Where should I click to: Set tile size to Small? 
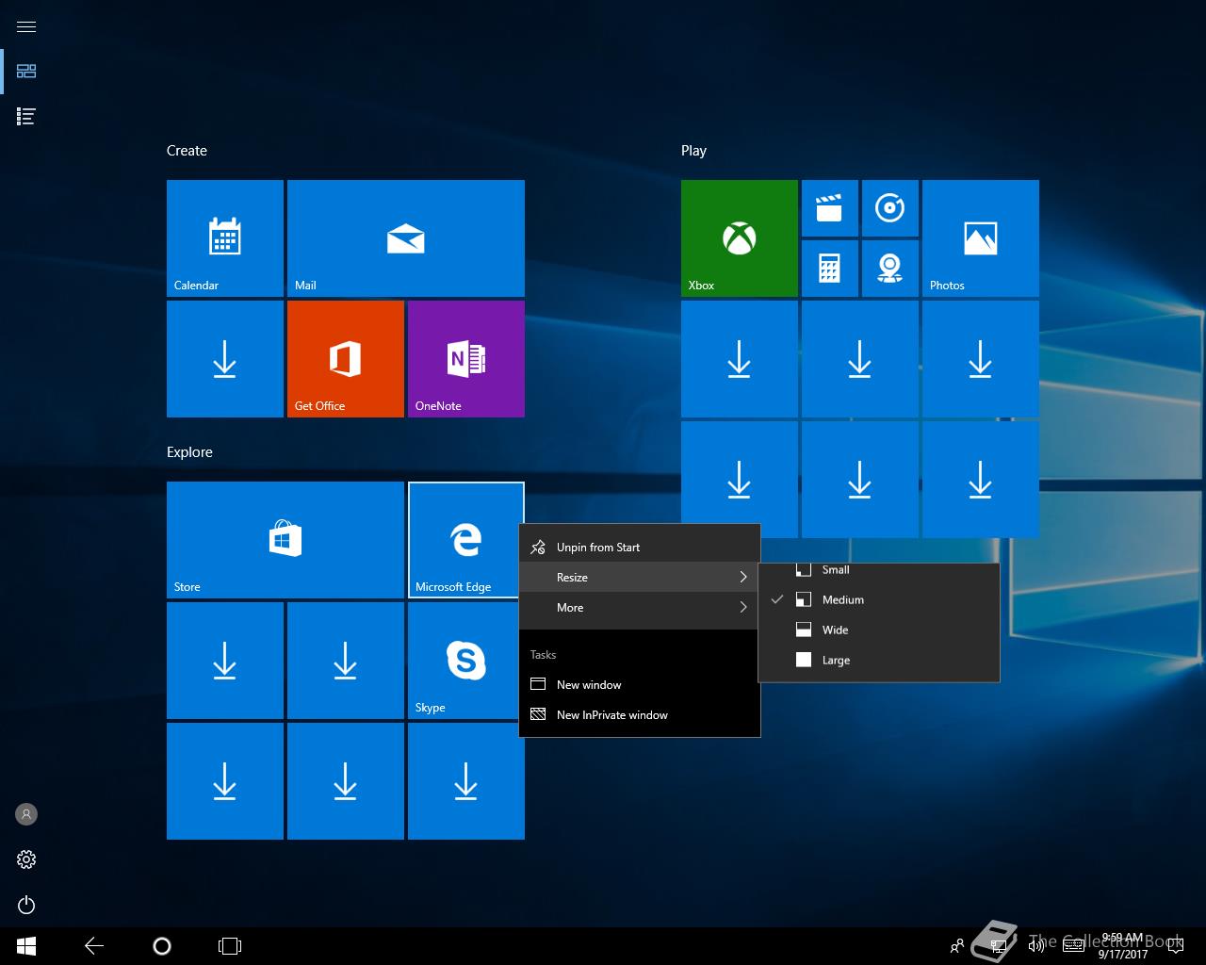click(x=879, y=570)
